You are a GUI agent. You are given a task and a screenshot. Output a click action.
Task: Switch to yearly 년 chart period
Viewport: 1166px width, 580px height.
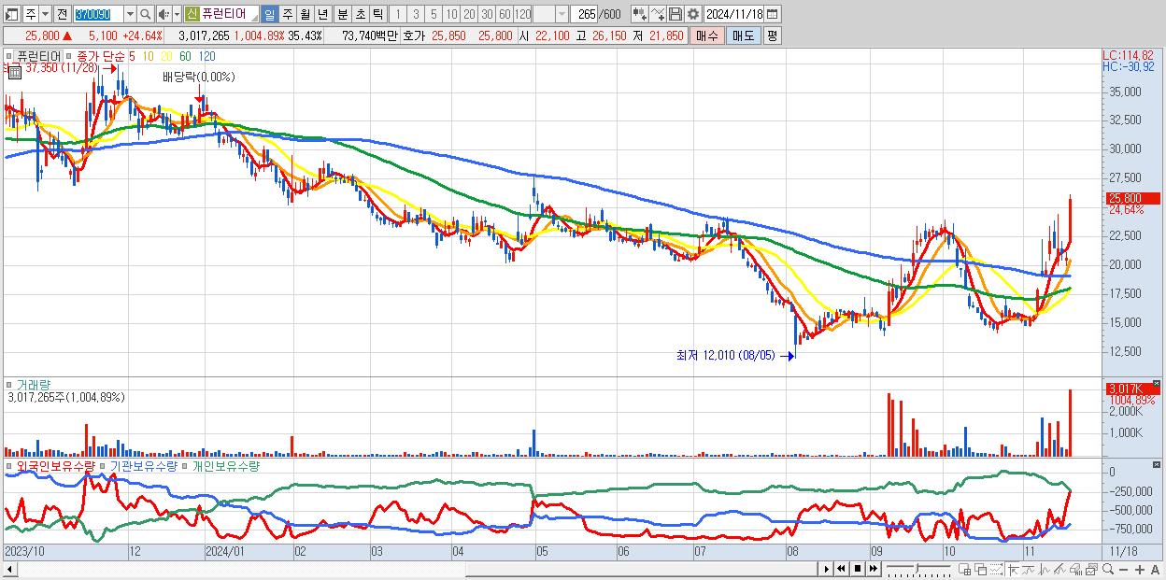pos(322,14)
